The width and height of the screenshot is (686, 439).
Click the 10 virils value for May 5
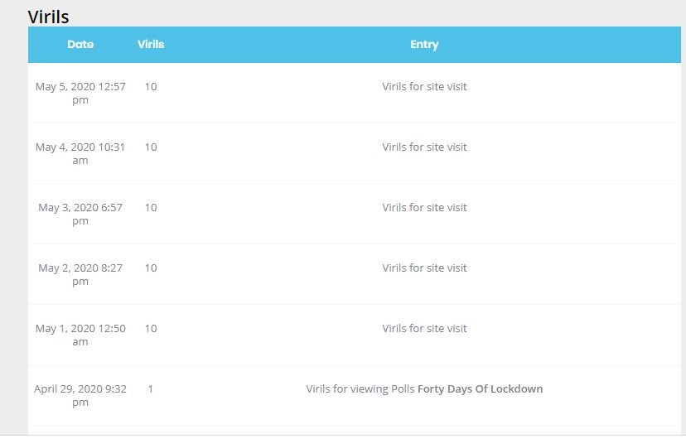coord(151,87)
